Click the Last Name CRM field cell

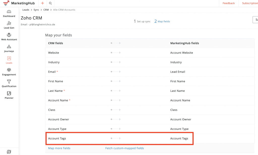55,91
